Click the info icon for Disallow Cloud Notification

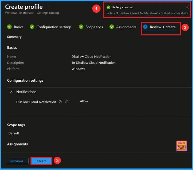tap(67, 102)
